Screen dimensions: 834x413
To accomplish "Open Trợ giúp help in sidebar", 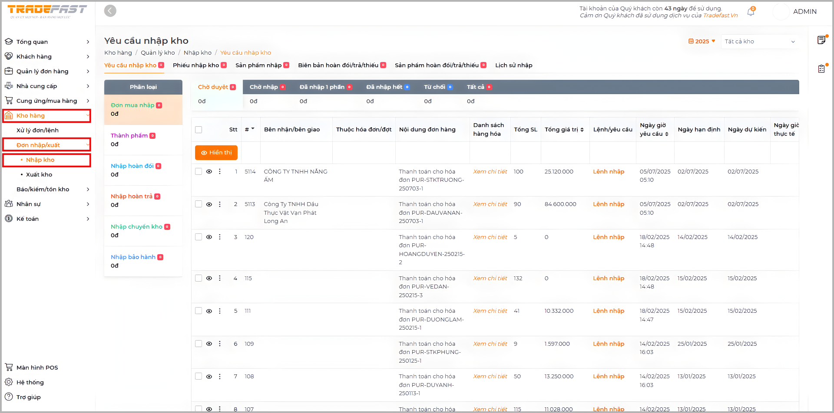I will click(x=28, y=397).
